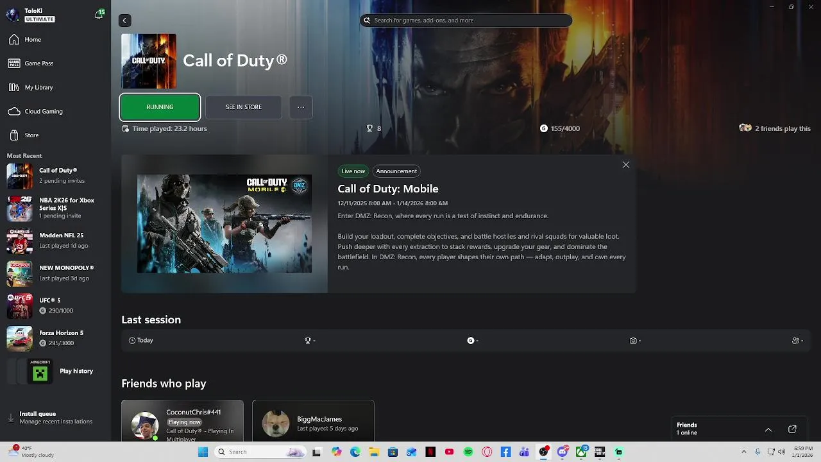The height and width of the screenshot is (462, 821).
Task: Open Facebook from the taskbar
Action: coord(505,452)
